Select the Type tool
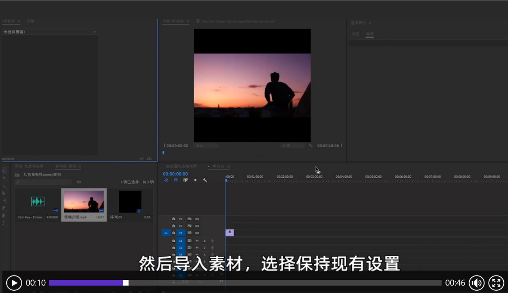 point(4,223)
